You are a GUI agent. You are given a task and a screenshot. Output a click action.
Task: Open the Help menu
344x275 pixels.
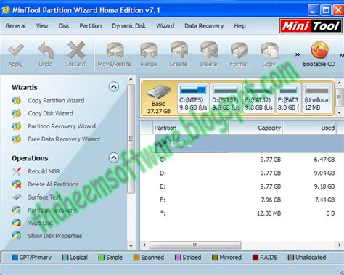[239, 26]
